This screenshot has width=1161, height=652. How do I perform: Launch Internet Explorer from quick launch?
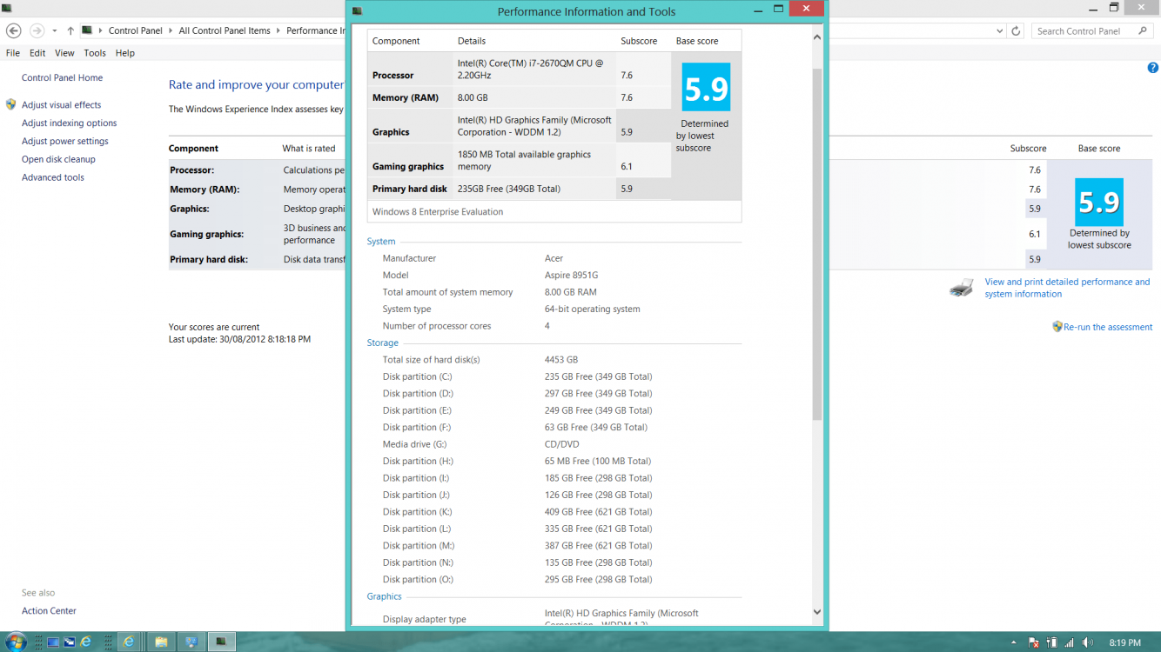tap(86, 642)
